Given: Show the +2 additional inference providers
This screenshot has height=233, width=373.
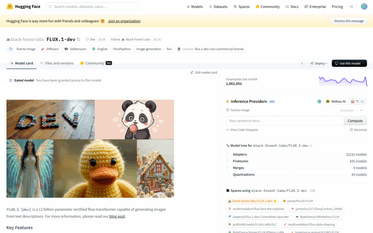Looking at the screenshot, I should 357,102.
